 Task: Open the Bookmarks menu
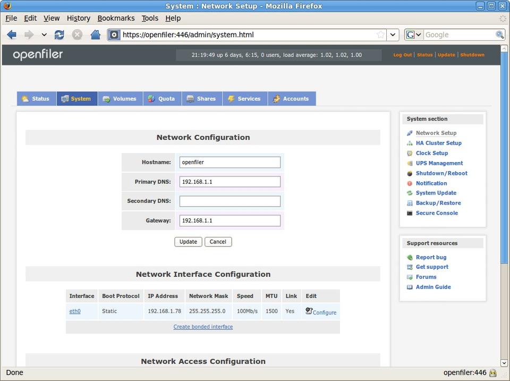click(x=116, y=18)
